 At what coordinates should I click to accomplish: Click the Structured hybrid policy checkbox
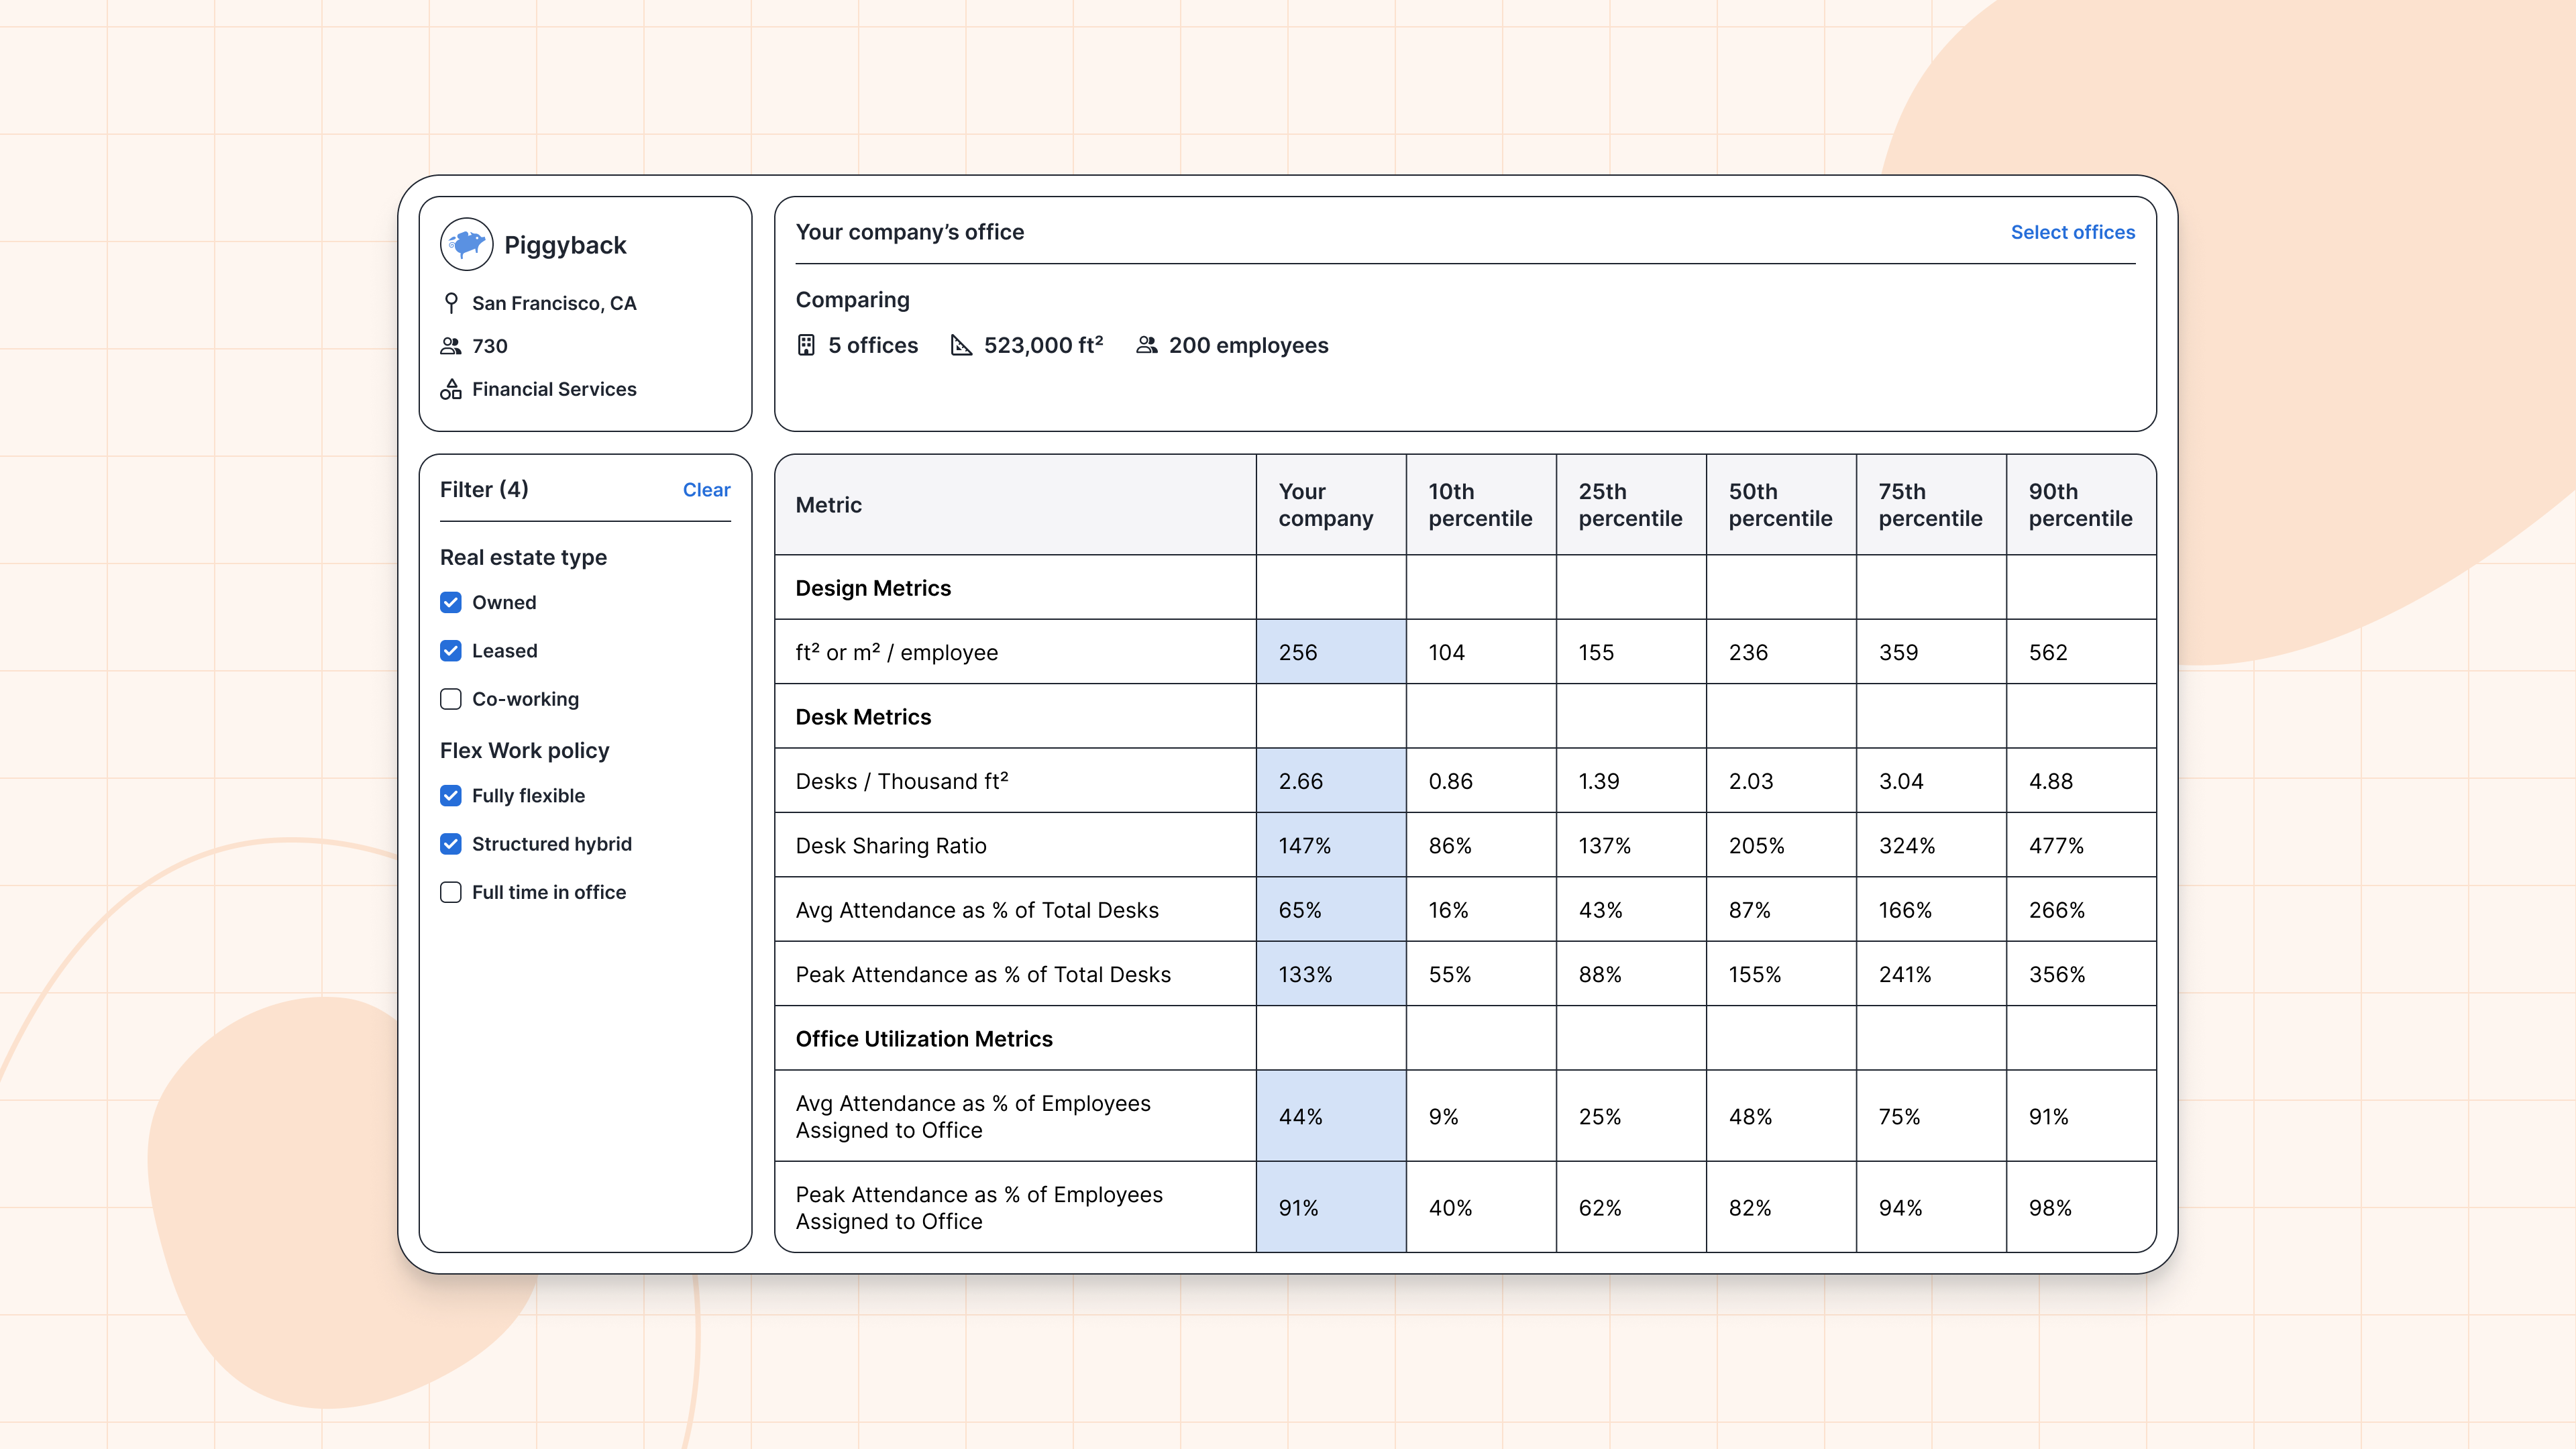click(451, 842)
